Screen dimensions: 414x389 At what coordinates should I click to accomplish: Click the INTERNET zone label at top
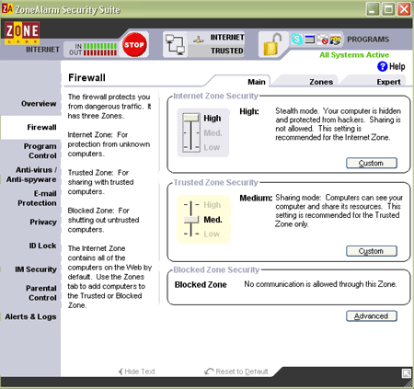[x=227, y=38]
